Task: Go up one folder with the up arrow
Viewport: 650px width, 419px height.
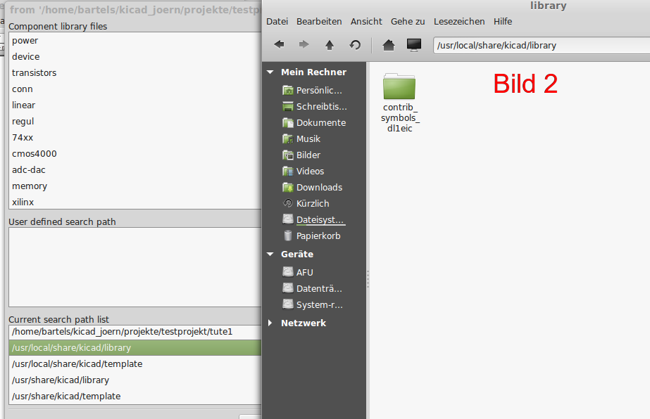Action: pos(330,45)
